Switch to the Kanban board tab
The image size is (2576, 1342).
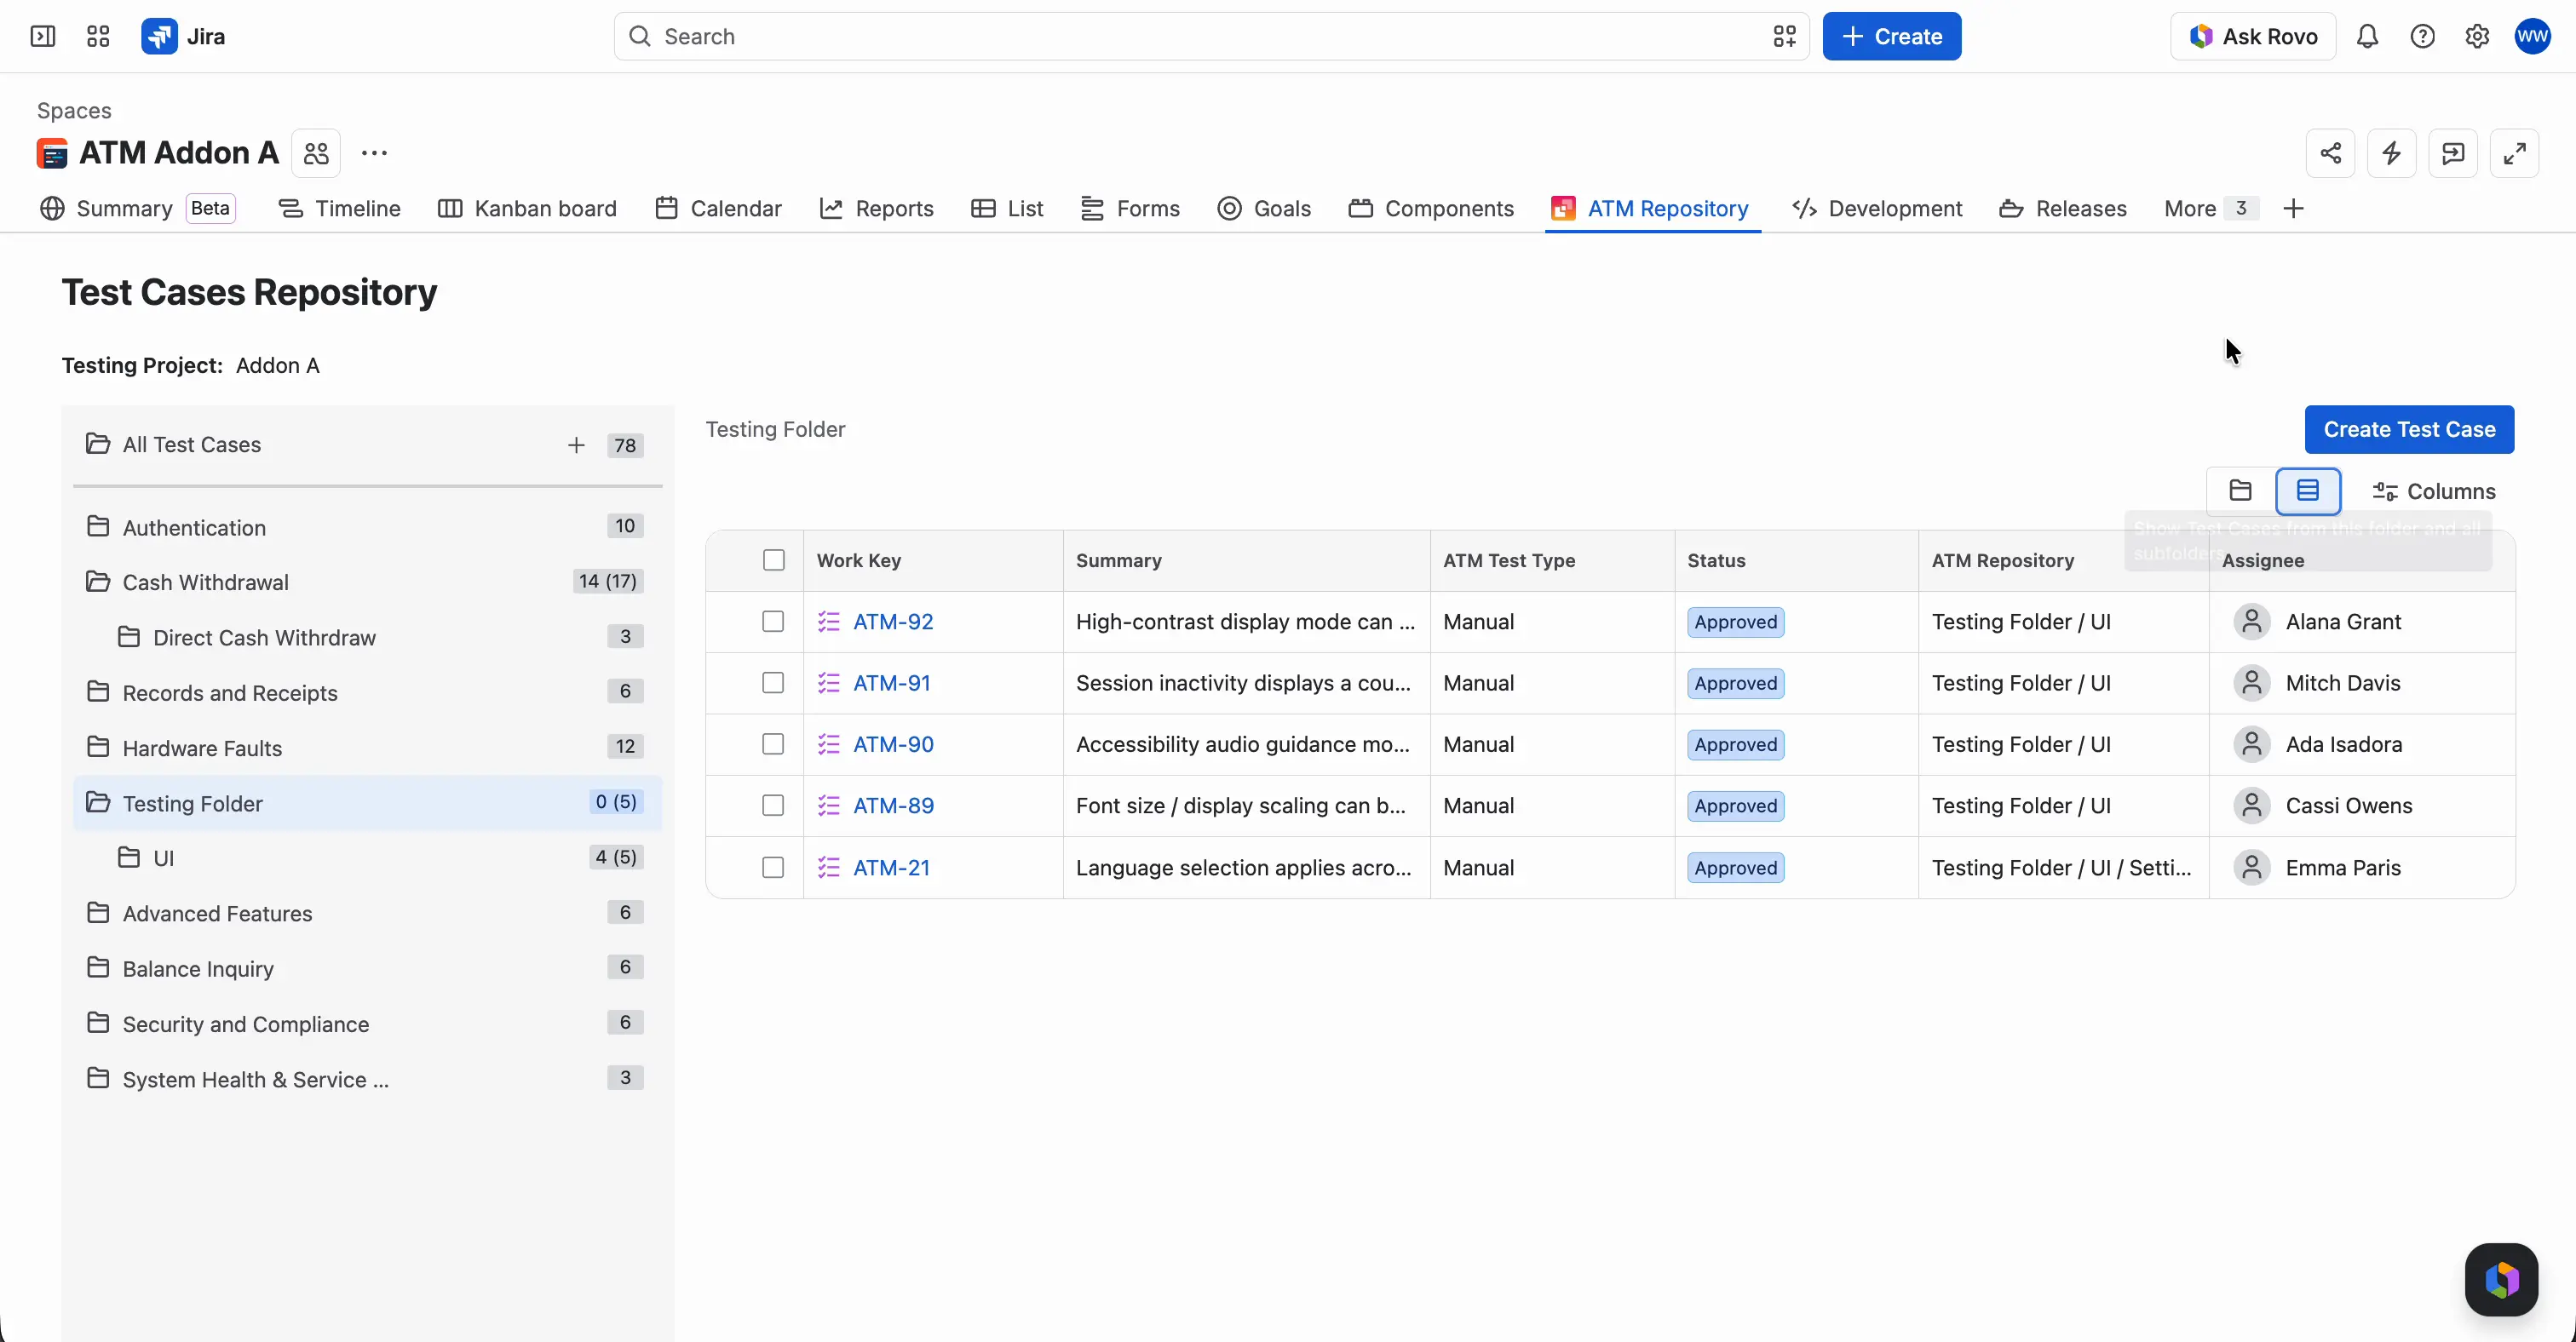(x=527, y=209)
